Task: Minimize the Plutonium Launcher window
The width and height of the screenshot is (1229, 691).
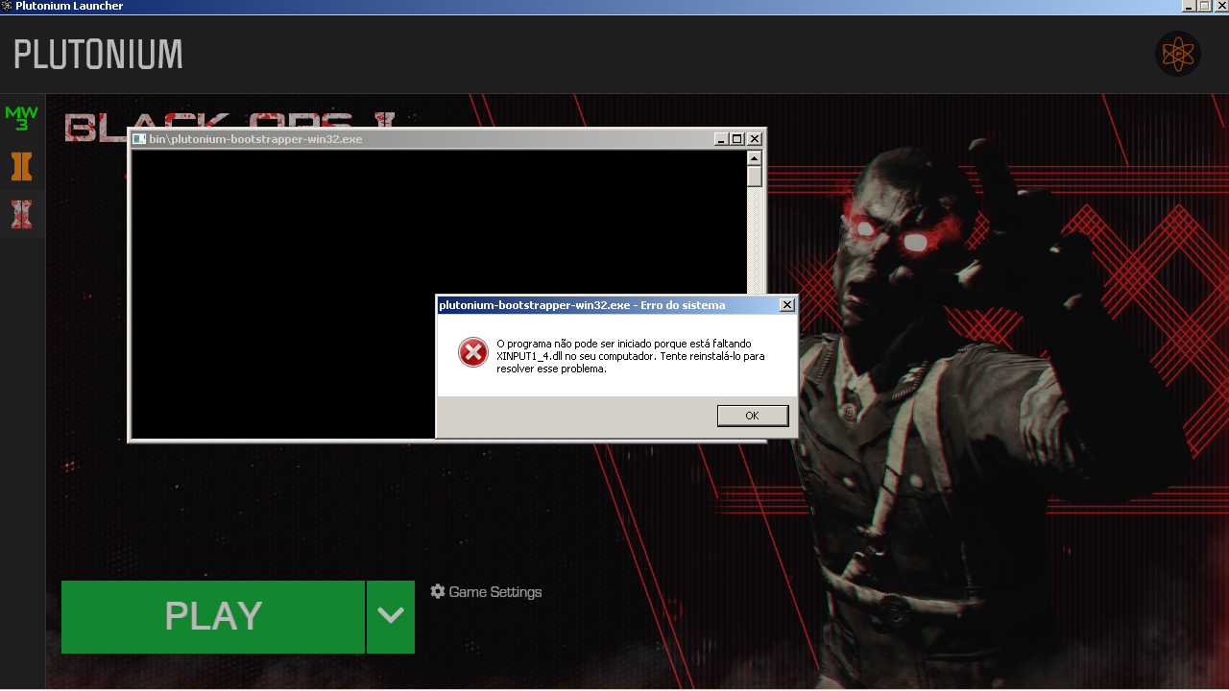Action: 1189,6
